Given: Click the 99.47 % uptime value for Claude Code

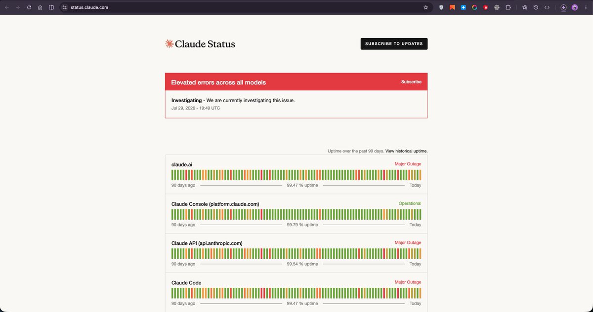Looking at the screenshot, I should [302, 304].
